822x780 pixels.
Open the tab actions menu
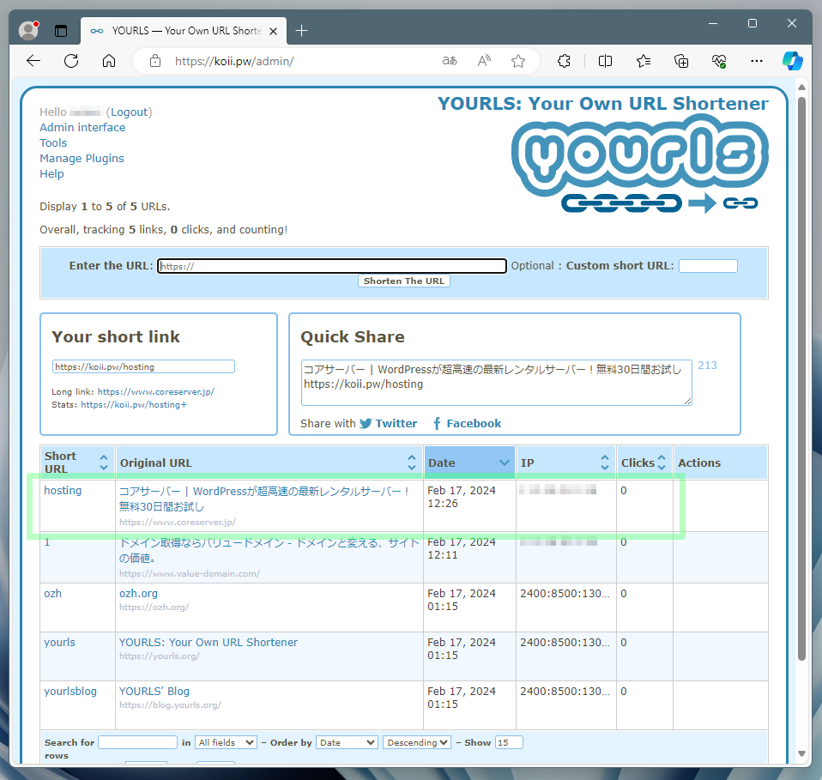[x=61, y=31]
